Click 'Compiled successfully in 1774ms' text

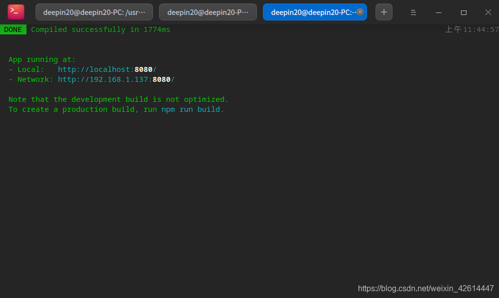pos(100,29)
